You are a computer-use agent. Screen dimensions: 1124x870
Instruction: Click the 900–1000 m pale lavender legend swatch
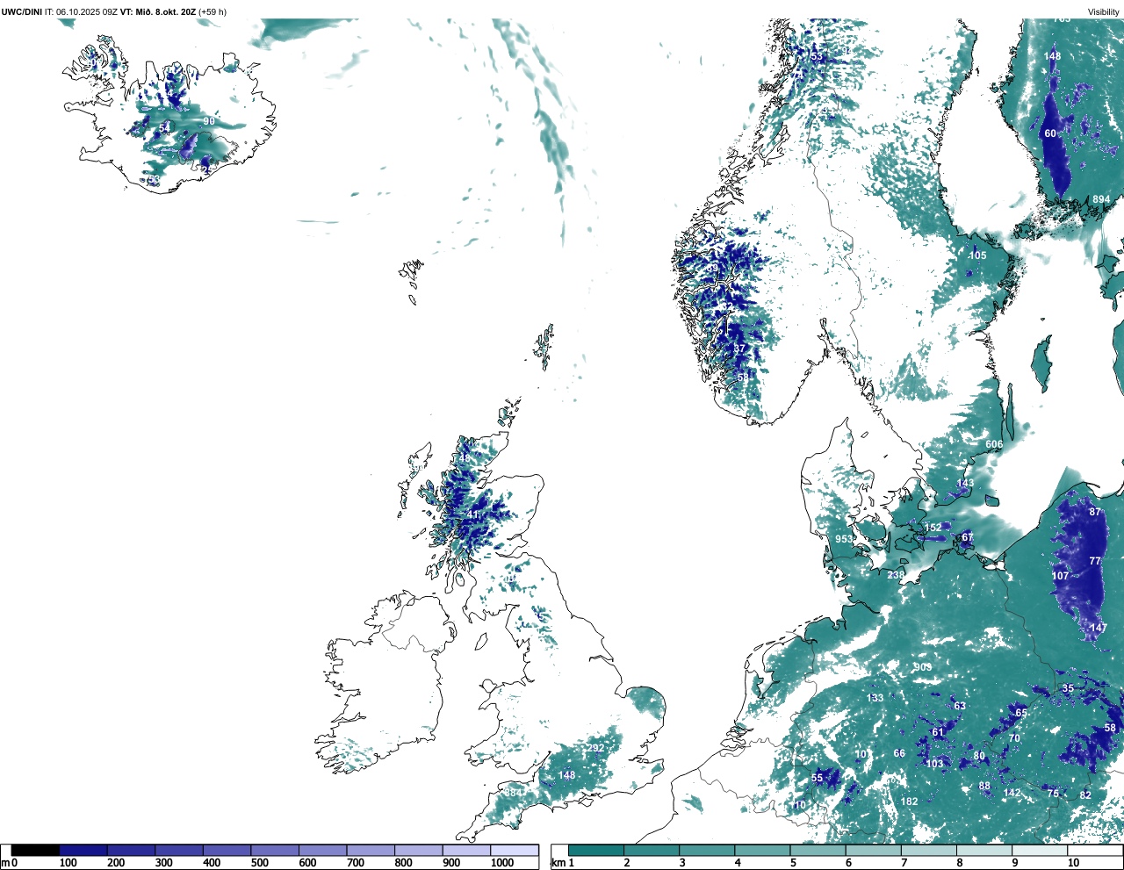465,850
